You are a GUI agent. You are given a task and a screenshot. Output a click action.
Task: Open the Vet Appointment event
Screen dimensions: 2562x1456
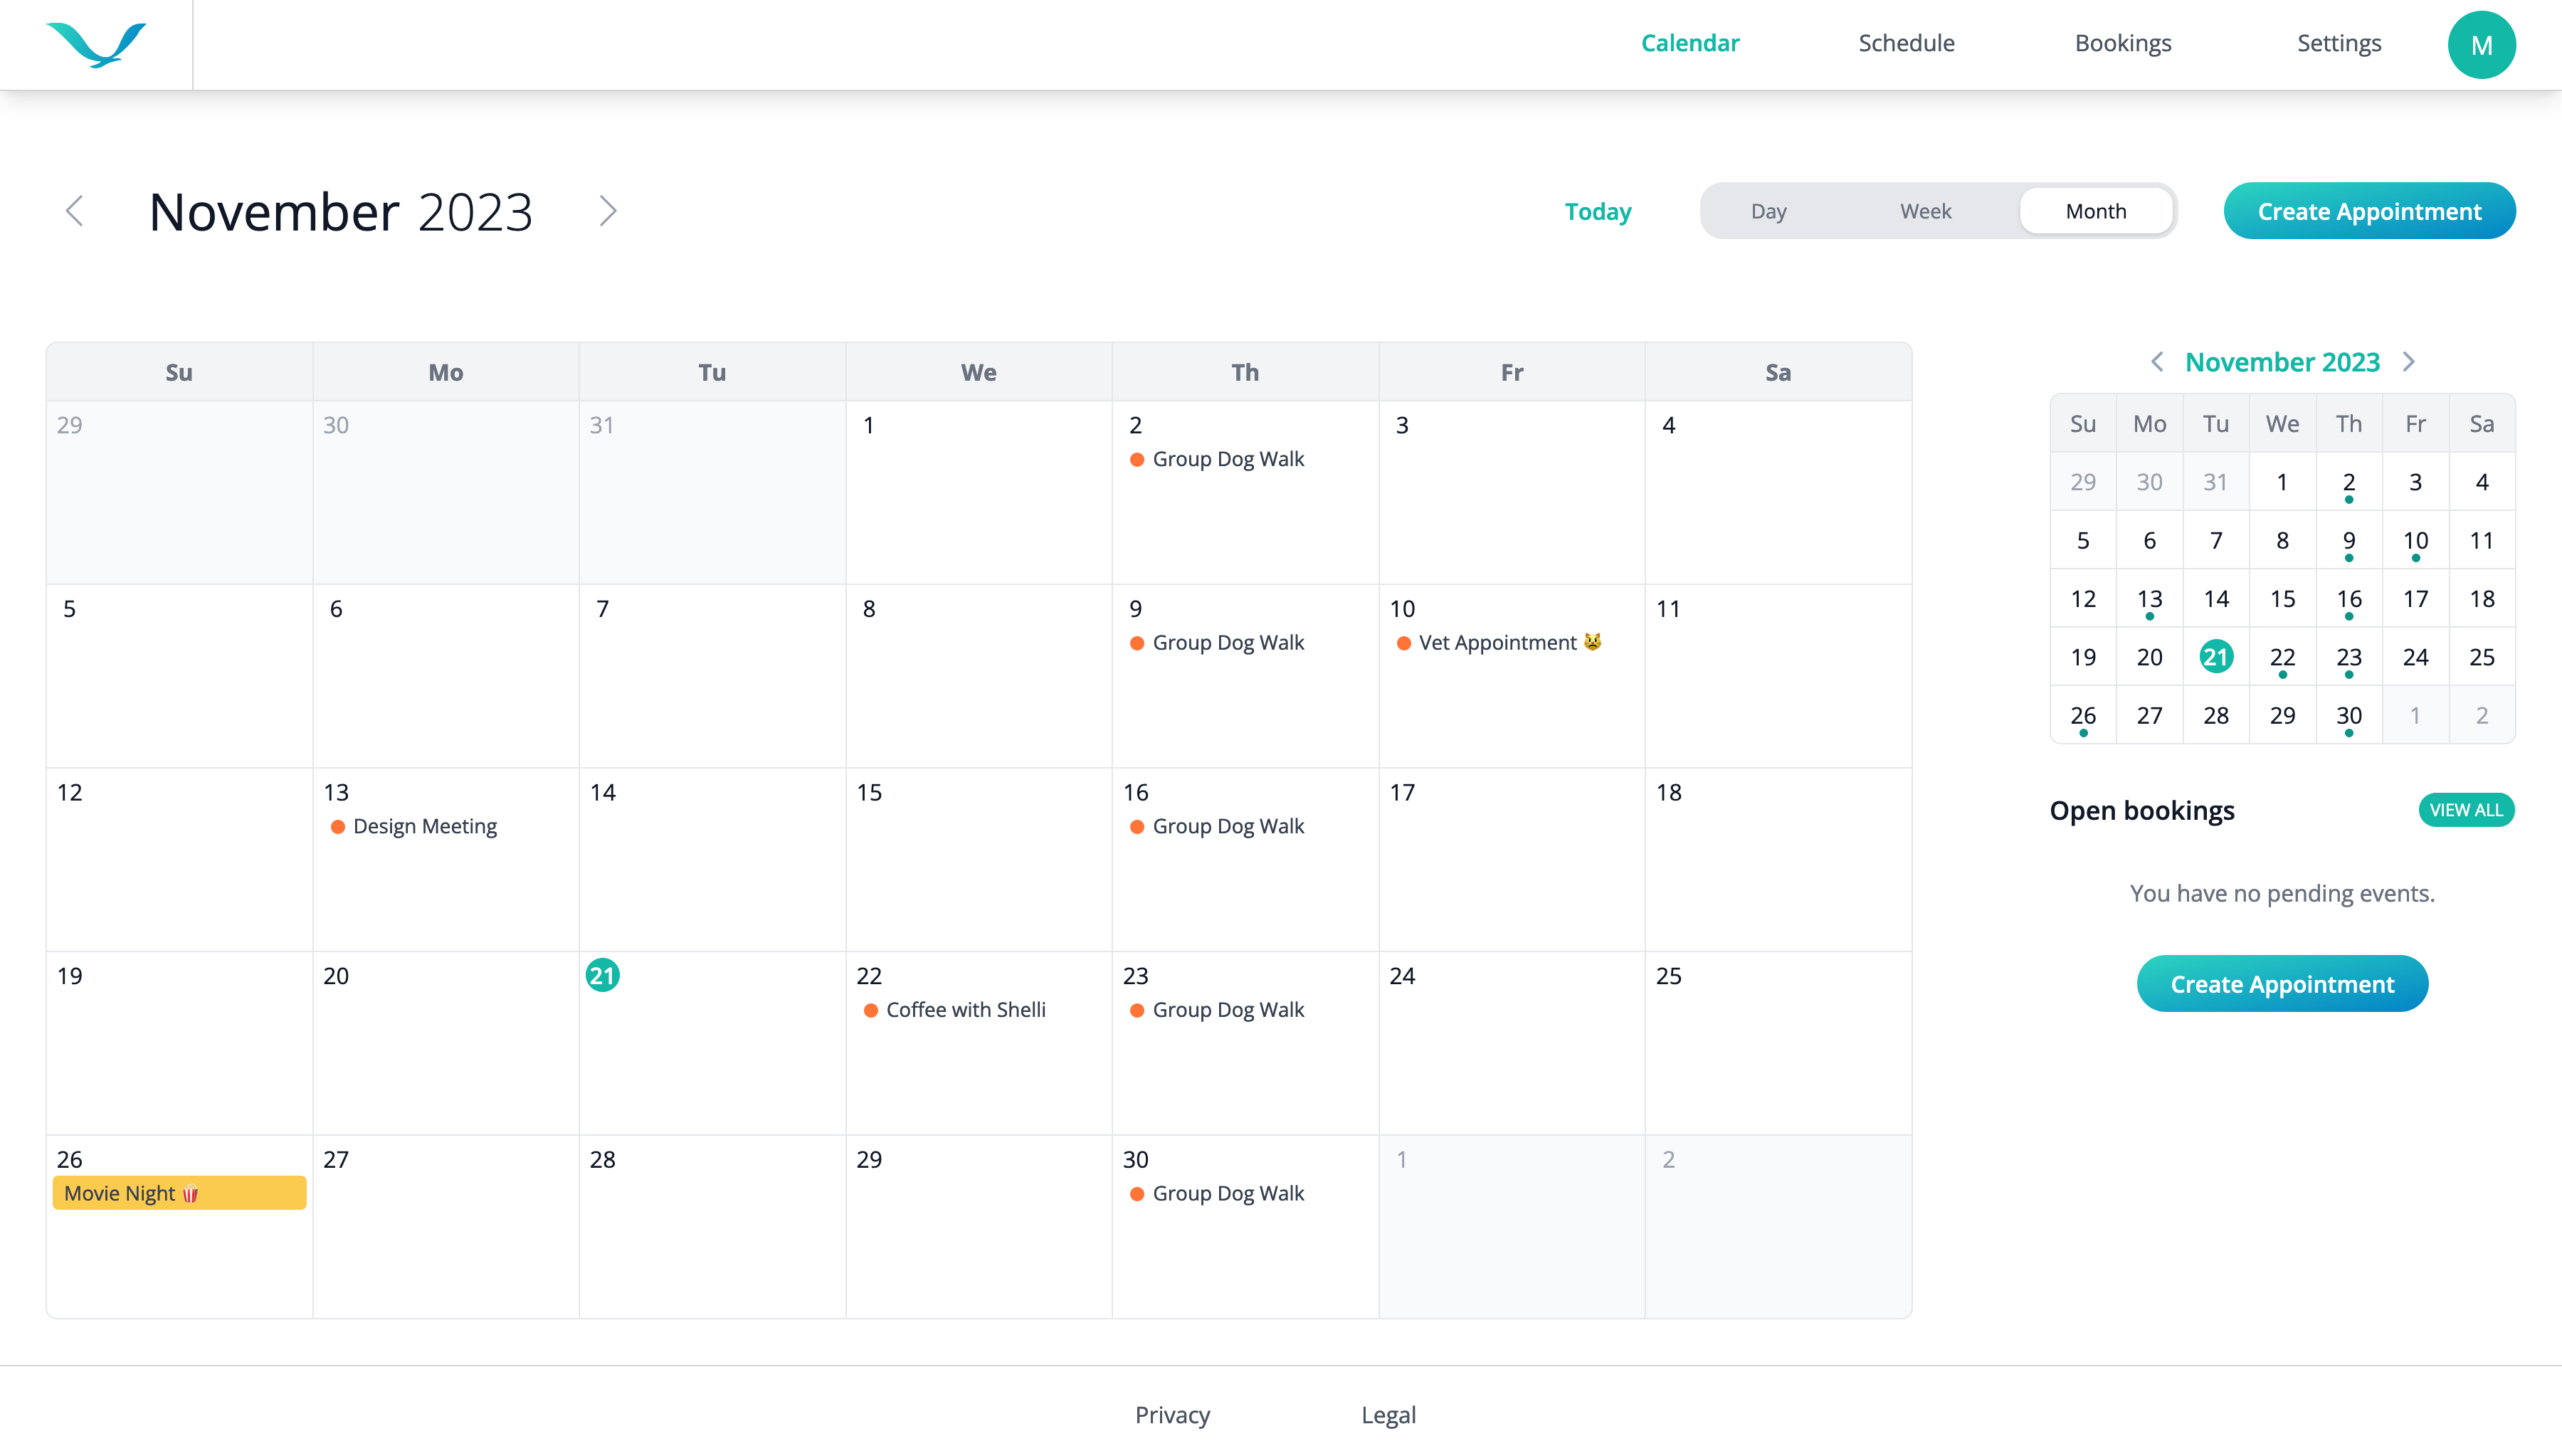tap(1497, 643)
